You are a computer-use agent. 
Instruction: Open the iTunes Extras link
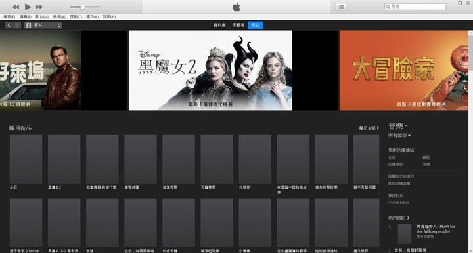click(399, 203)
